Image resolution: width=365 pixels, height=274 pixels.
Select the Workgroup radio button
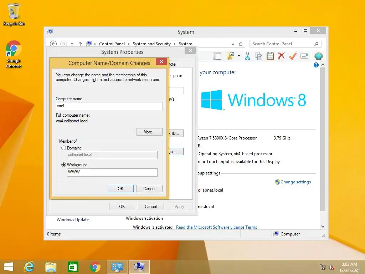click(63, 165)
